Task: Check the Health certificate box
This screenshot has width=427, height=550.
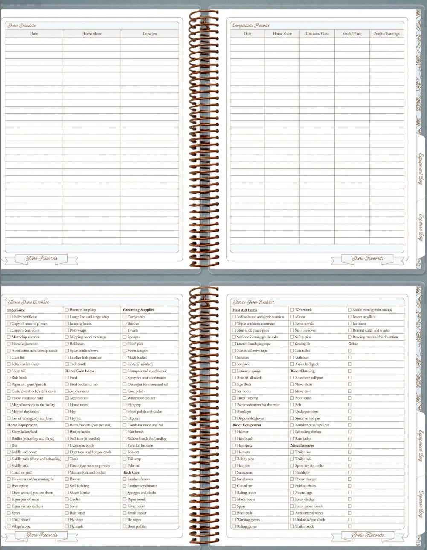Action: pos(9,317)
